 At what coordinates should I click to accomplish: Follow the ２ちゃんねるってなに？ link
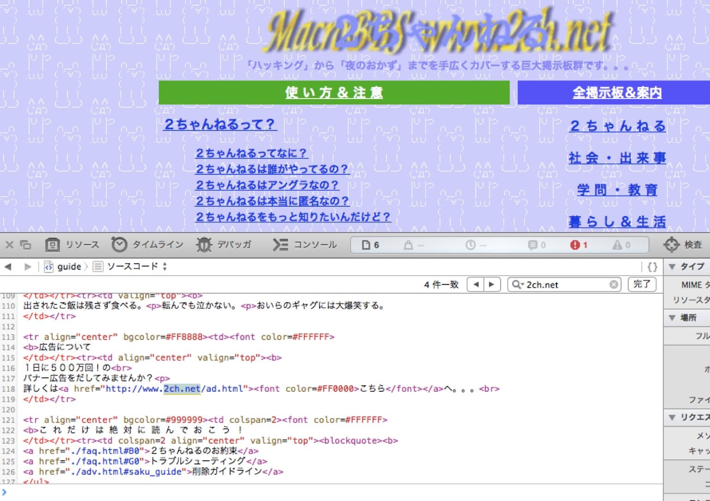click(x=251, y=153)
